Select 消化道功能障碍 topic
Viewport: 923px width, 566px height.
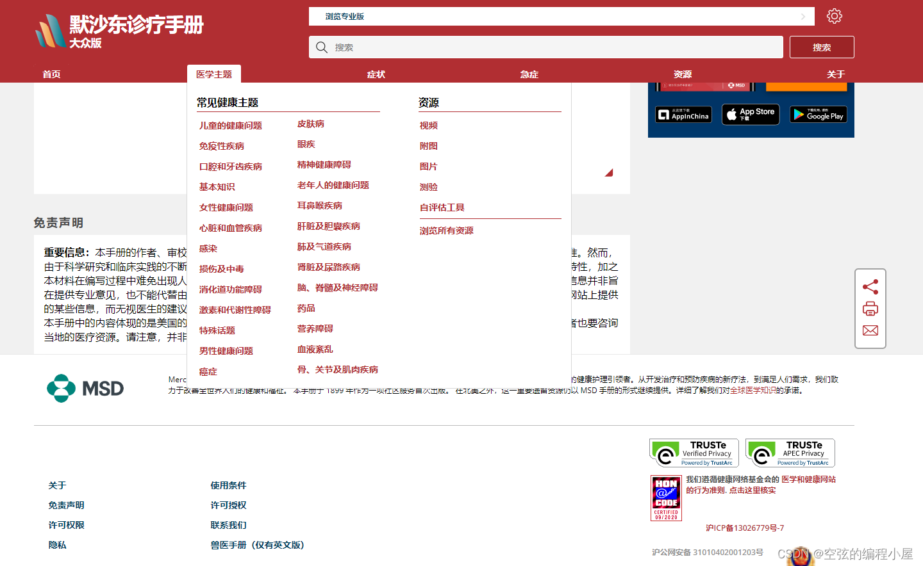(x=231, y=289)
